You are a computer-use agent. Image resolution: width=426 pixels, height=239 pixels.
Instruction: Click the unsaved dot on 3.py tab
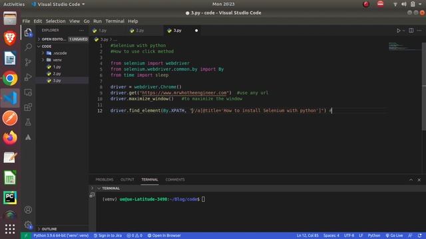pyautogui.click(x=196, y=31)
